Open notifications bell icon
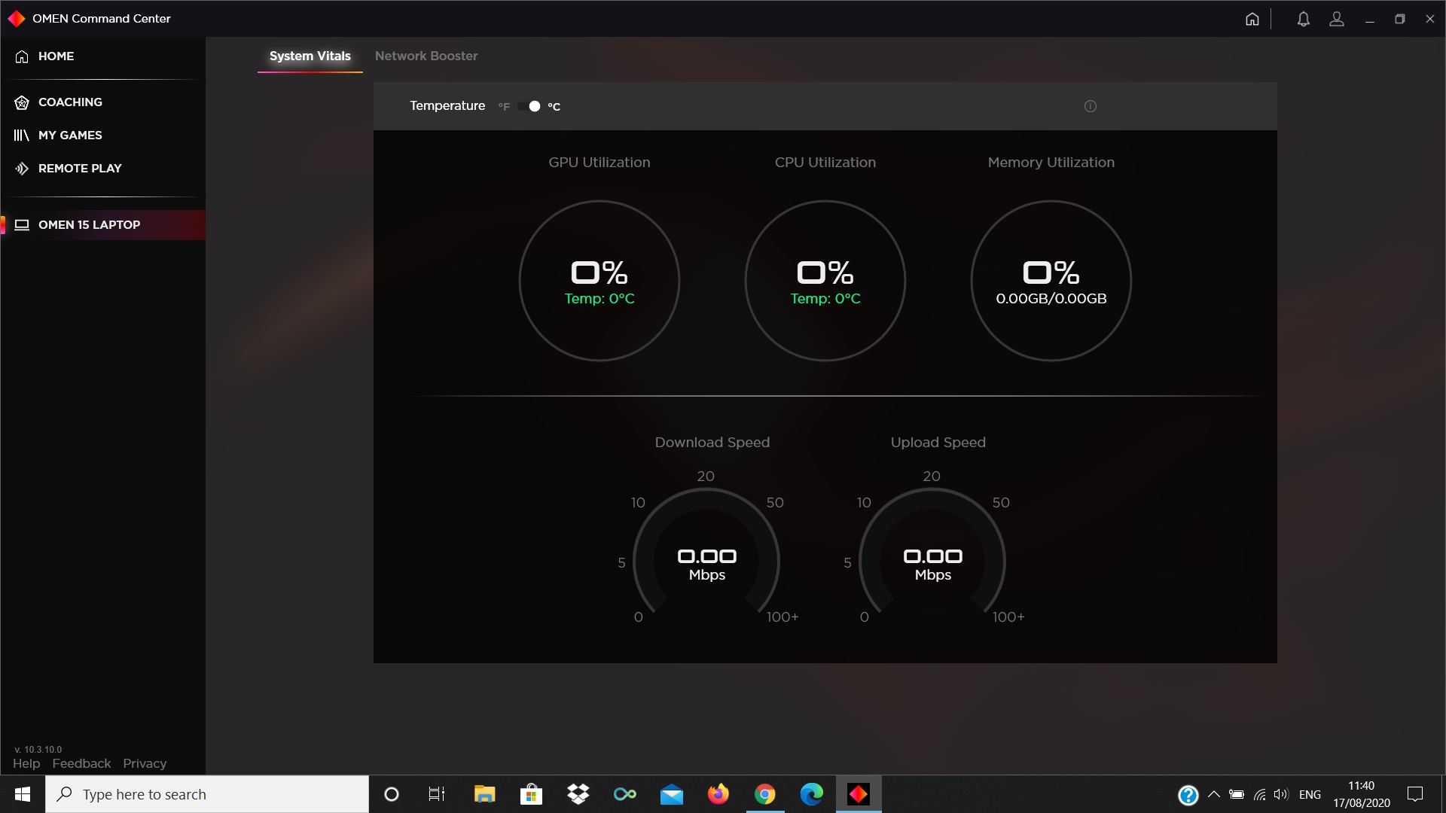This screenshot has width=1446, height=813. pos(1303,19)
